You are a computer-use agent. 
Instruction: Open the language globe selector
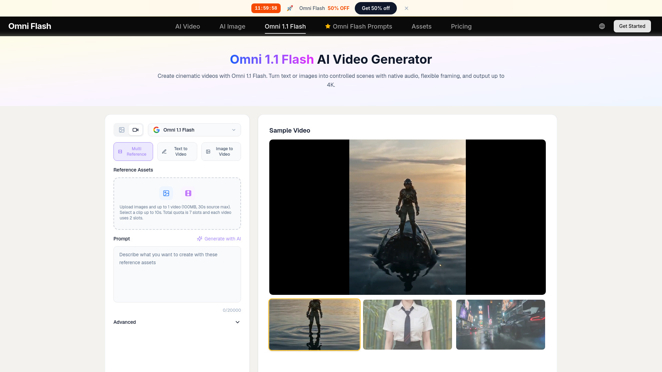pos(602,26)
